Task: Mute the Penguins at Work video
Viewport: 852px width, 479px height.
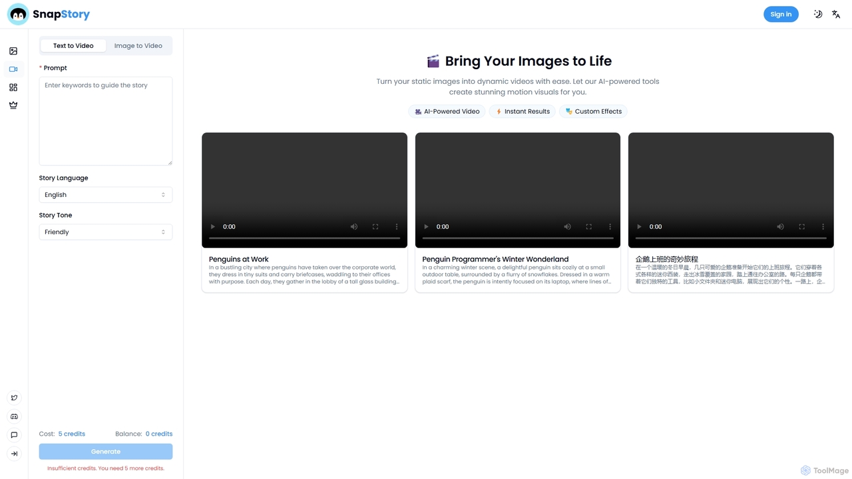Action: 354,227
